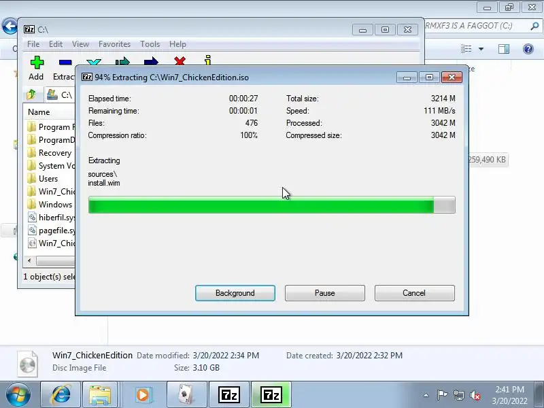Click the Copy arrow toolbar icon
Image resolution: width=544 pixels, height=408 pixels.
point(122,61)
